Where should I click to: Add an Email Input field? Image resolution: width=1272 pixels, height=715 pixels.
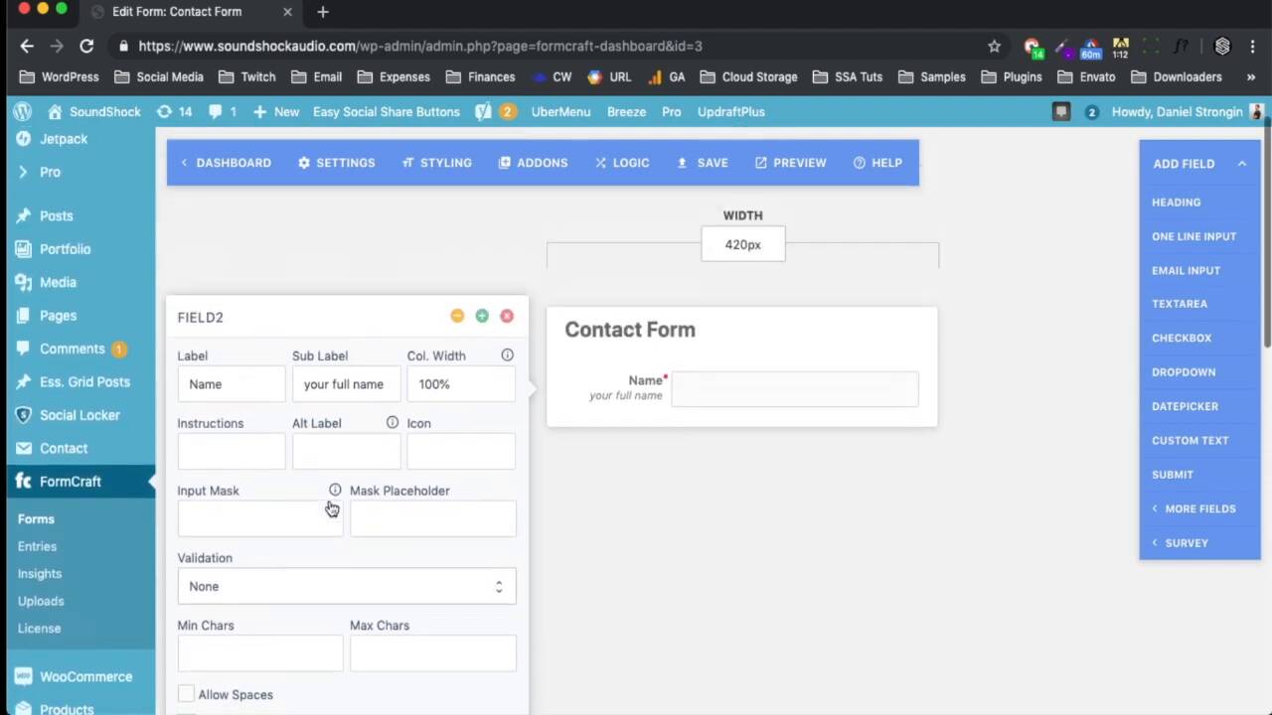[1199, 270]
